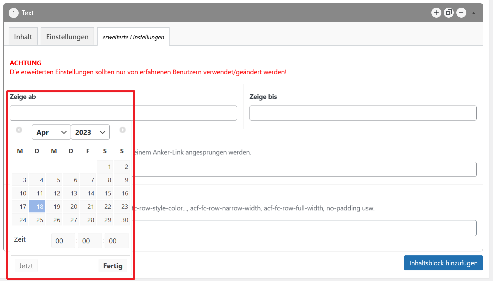
Task: Click the Jetzt button
Action: (x=26, y=266)
